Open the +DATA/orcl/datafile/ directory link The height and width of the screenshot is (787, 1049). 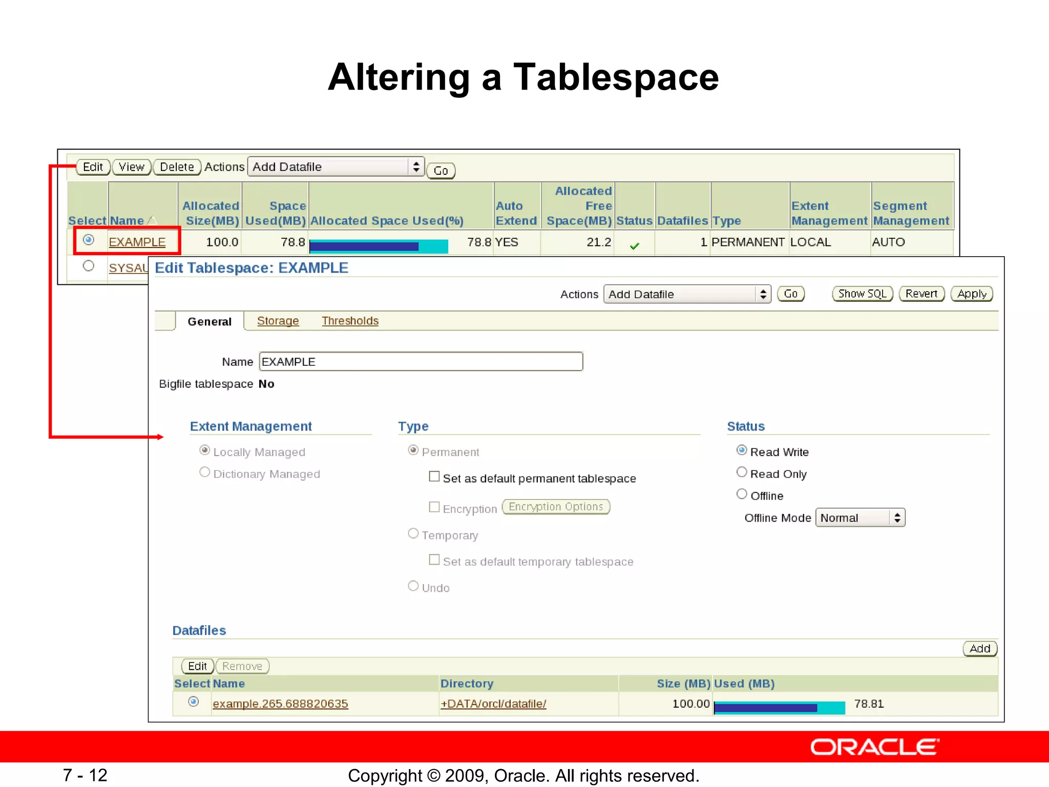coord(494,704)
